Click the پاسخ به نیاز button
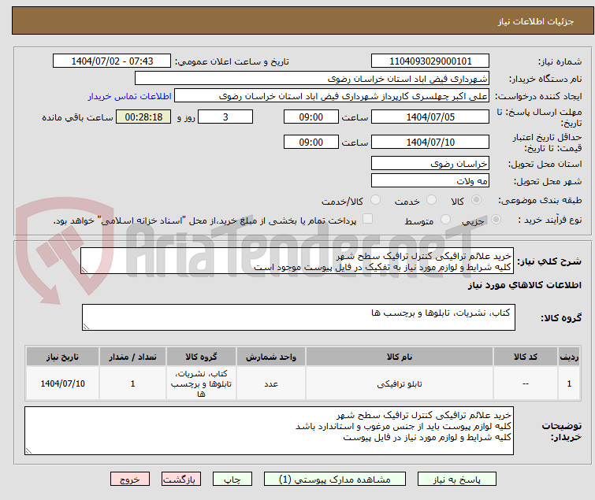The width and height of the screenshot is (595, 500). (457, 480)
